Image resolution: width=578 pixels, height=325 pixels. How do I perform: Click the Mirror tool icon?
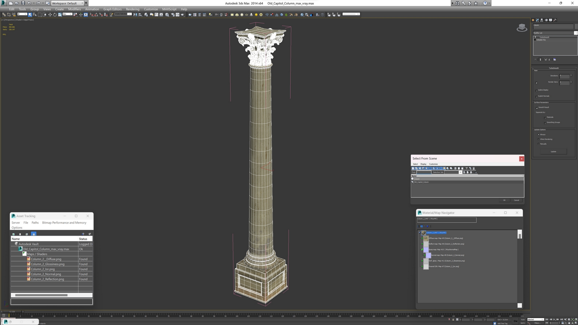135,14
